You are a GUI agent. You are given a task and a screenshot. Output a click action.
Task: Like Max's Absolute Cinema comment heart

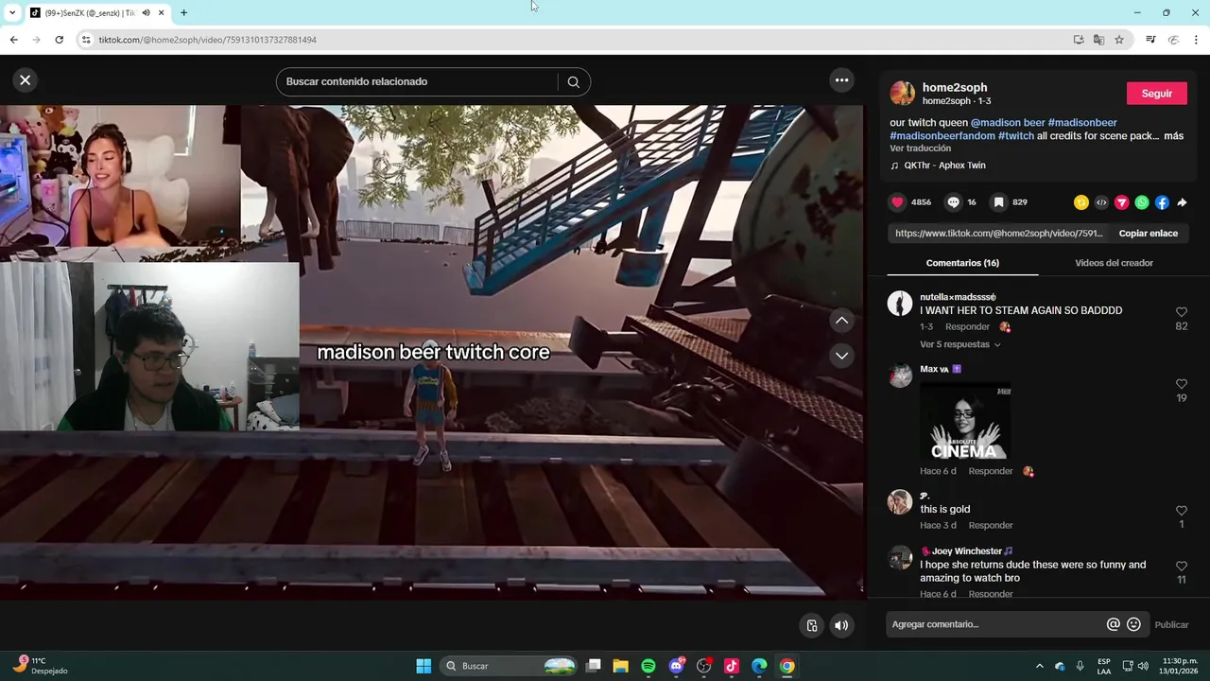1182,384
